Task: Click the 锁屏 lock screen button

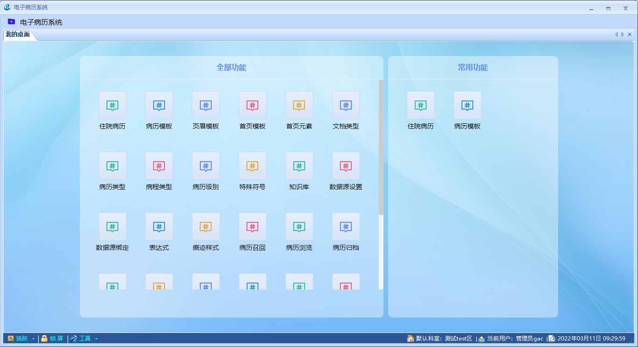Action: pyautogui.click(x=52, y=339)
